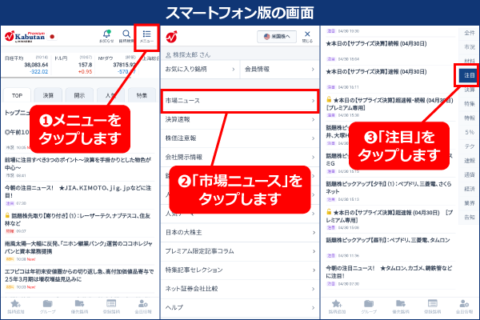Tap the 米国株へ button with US flag
Screen dimensions: 480x320
click(277, 37)
